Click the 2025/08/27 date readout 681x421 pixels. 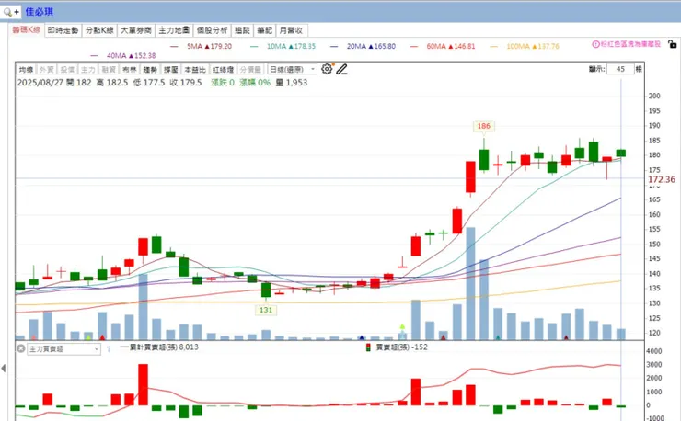pos(40,83)
